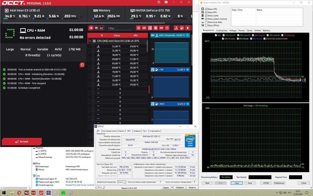
Task: Open Statistics tab in AIDA64
Action: pyautogui.click(x=266, y=30)
